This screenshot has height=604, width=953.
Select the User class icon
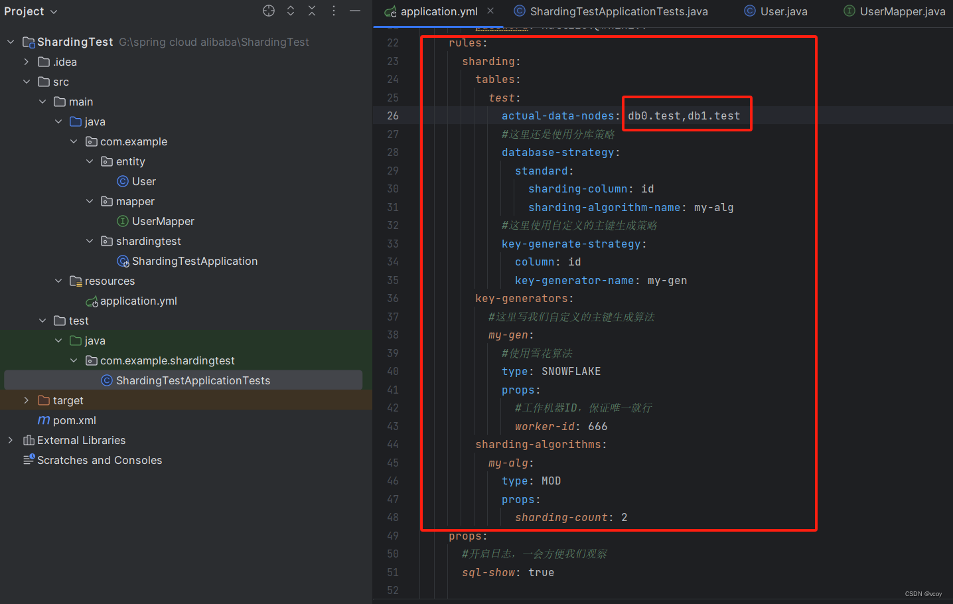click(x=123, y=181)
